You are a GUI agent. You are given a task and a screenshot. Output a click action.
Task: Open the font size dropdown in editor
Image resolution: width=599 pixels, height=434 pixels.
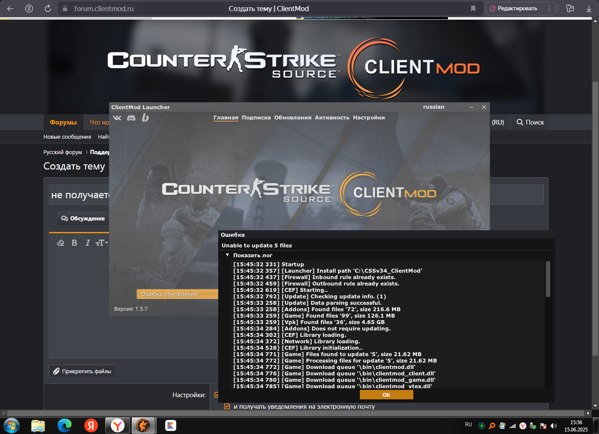point(101,243)
